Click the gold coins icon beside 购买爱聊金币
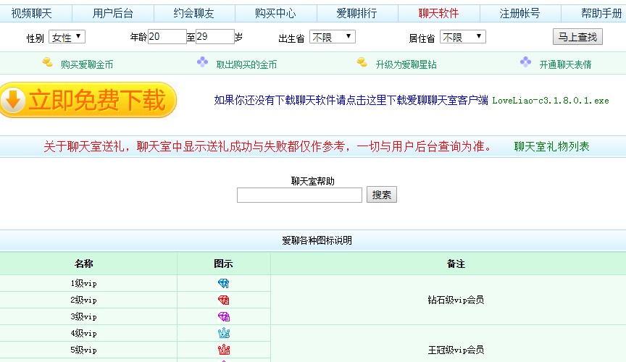The image size is (626, 362). point(48,62)
